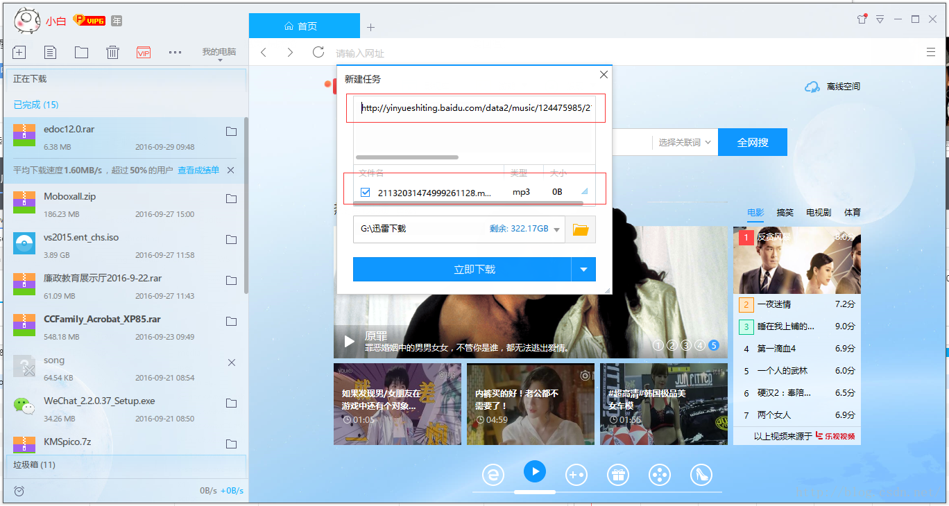Open the 选择关联词 dropdown
The image size is (949, 506).
tap(685, 142)
